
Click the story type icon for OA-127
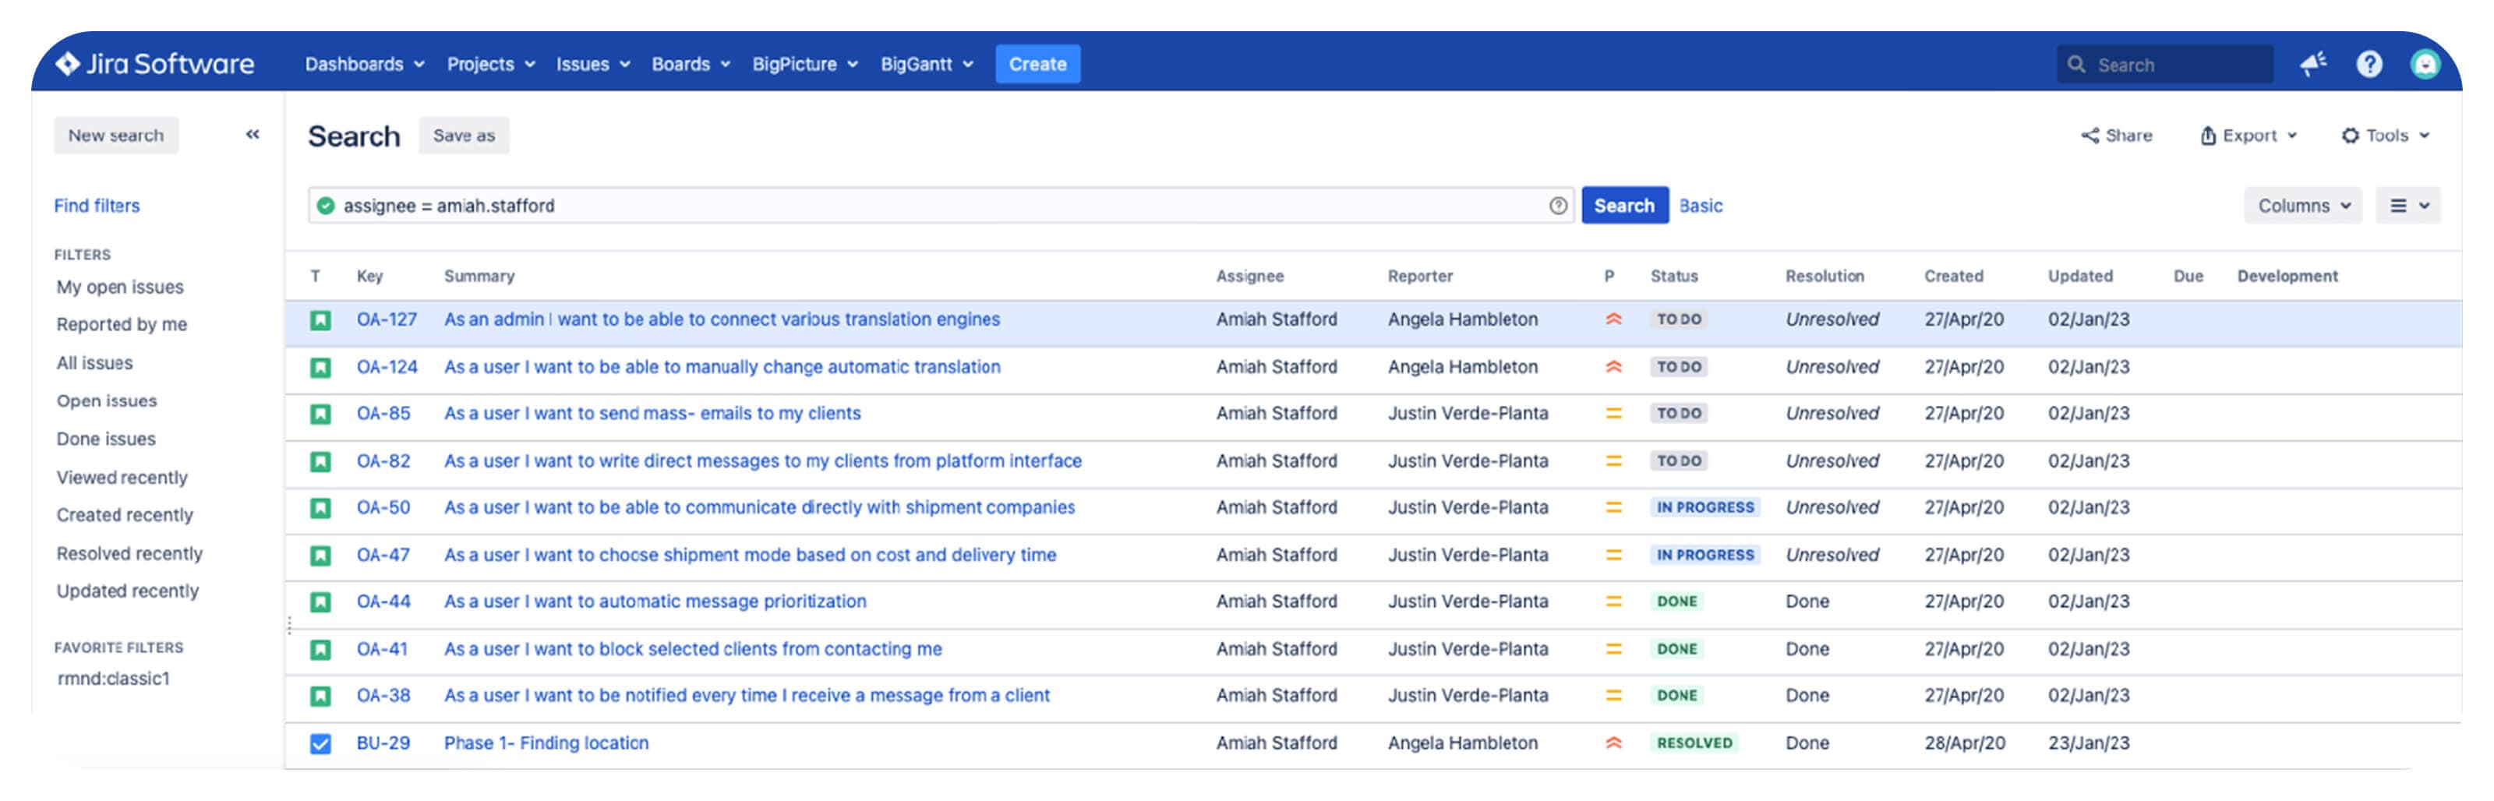(x=320, y=319)
